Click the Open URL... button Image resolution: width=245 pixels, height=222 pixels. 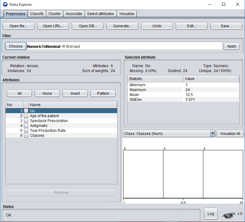53,26
